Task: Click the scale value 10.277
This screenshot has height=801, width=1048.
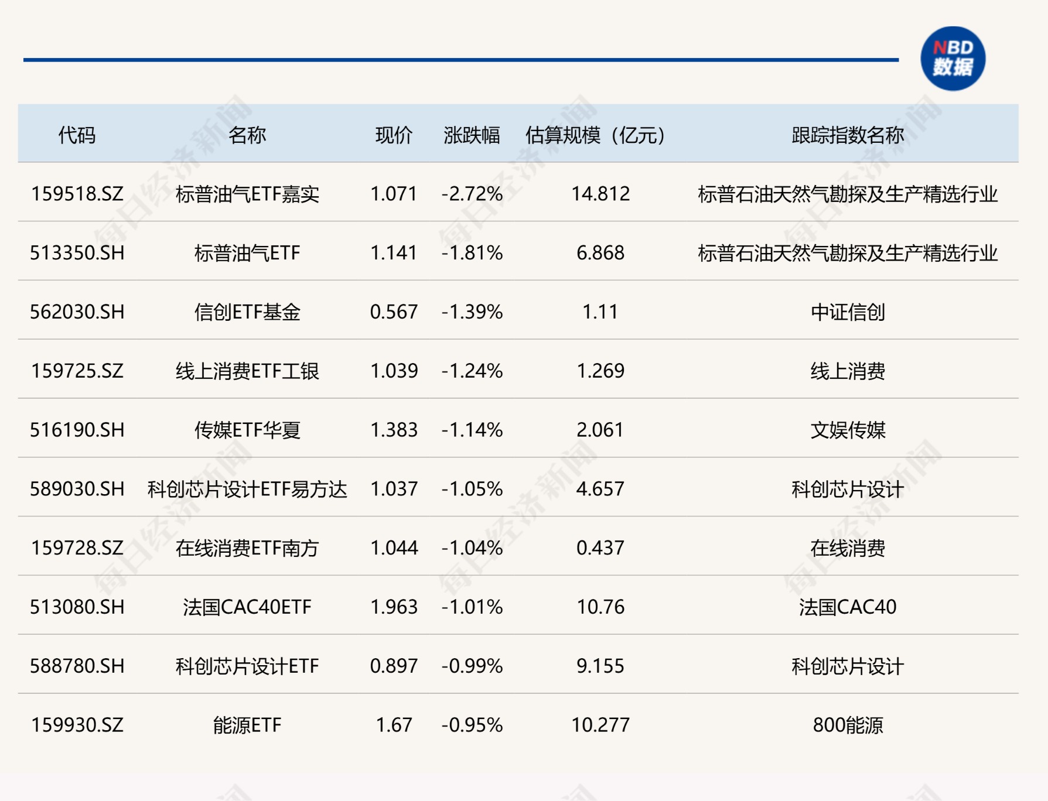Action: (600, 725)
